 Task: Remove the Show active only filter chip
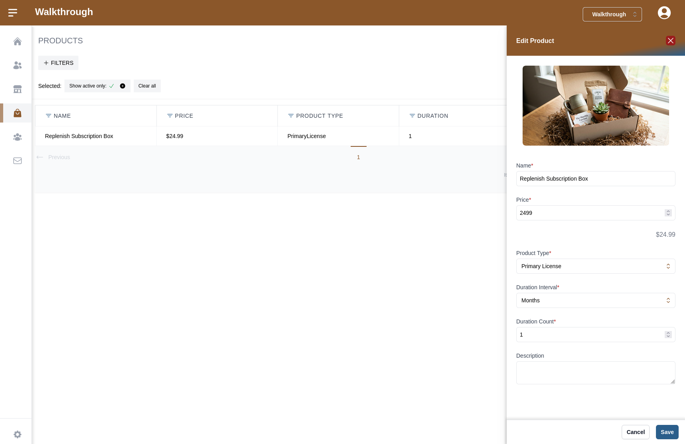(x=123, y=86)
